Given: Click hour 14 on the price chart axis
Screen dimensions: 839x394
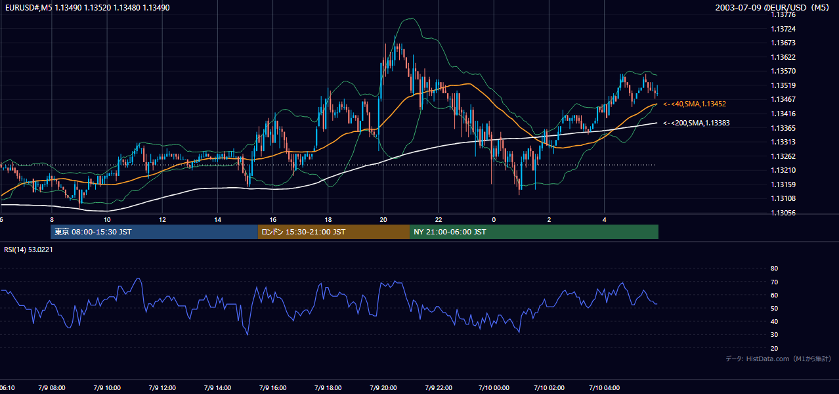Looking at the screenshot, I should click(217, 220).
